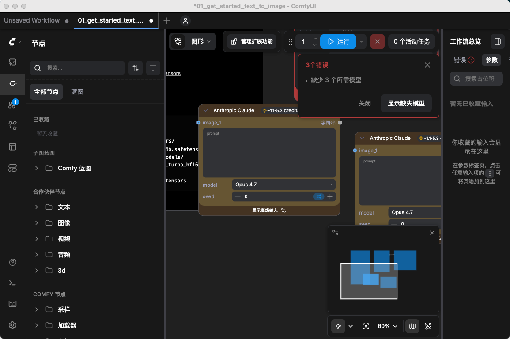The width and height of the screenshot is (510, 339).
Task: Open the models sidebar with badge 1
Action: (13, 104)
